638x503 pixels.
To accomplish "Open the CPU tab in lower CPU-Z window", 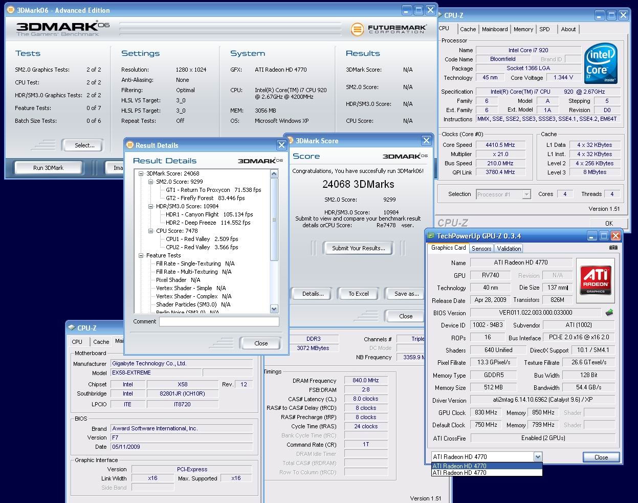I will pyautogui.click(x=77, y=342).
